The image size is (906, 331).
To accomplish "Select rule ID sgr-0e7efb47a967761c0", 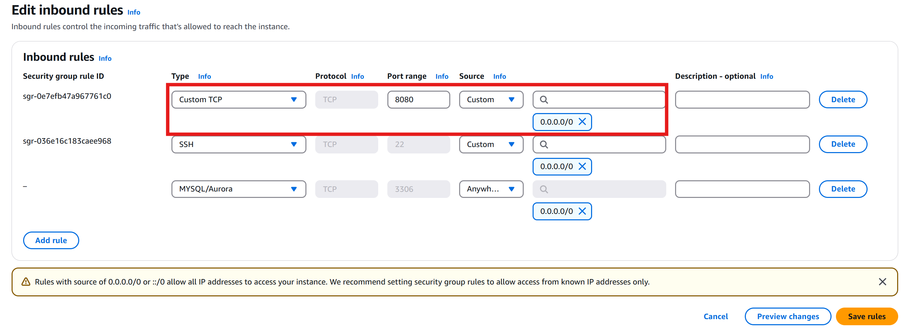I will (67, 96).
